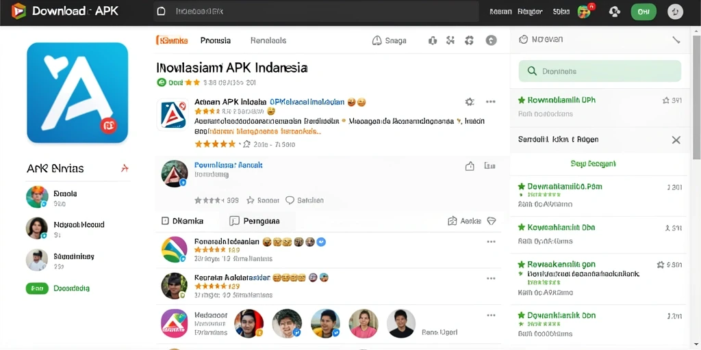Click the pink Madaooor app icon
Viewport: 701px width, 350px height.
(175, 323)
